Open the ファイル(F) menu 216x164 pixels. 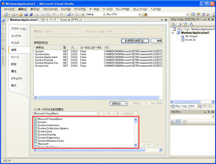click(9, 9)
